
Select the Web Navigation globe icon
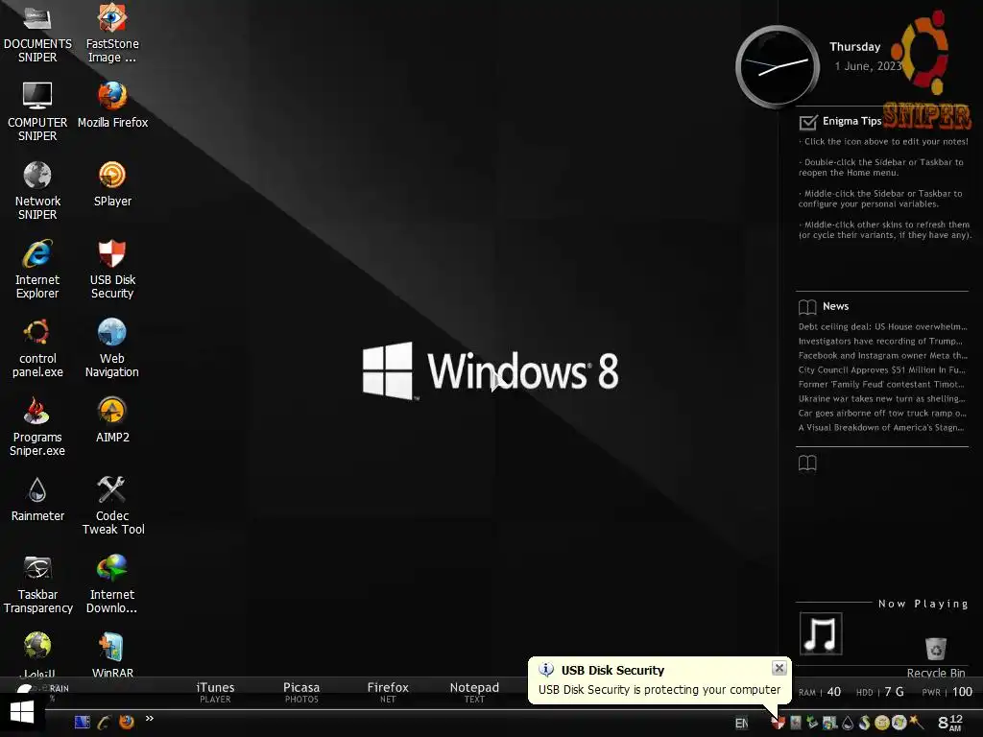[x=112, y=348]
